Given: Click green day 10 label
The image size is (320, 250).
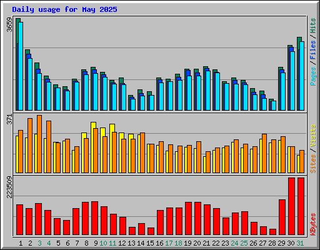Looking at the screenshot, I should coord(103,243).
